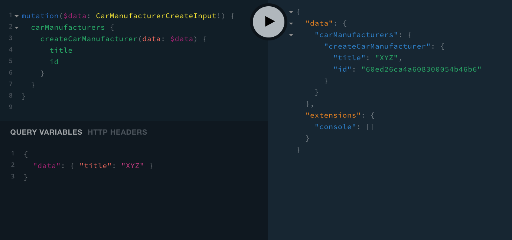Collapse the root JSON object in the response pane

(x=291, y=11)
